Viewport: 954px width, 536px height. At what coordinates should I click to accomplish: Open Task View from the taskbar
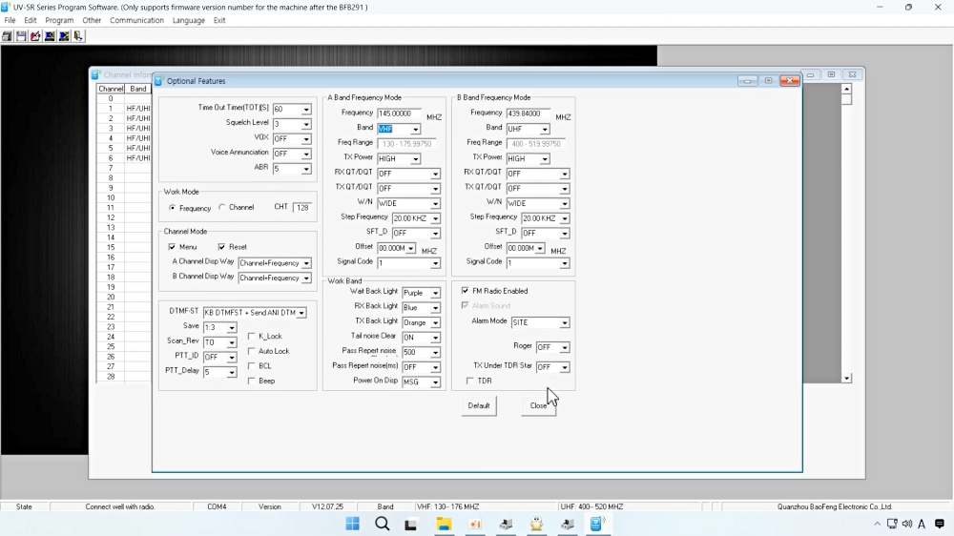click(x=411, y=524)
